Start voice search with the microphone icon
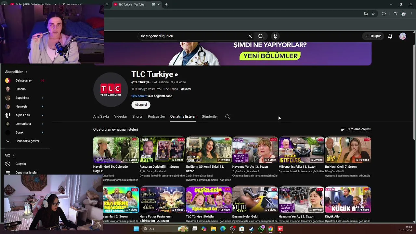 [x=275, y=36]
